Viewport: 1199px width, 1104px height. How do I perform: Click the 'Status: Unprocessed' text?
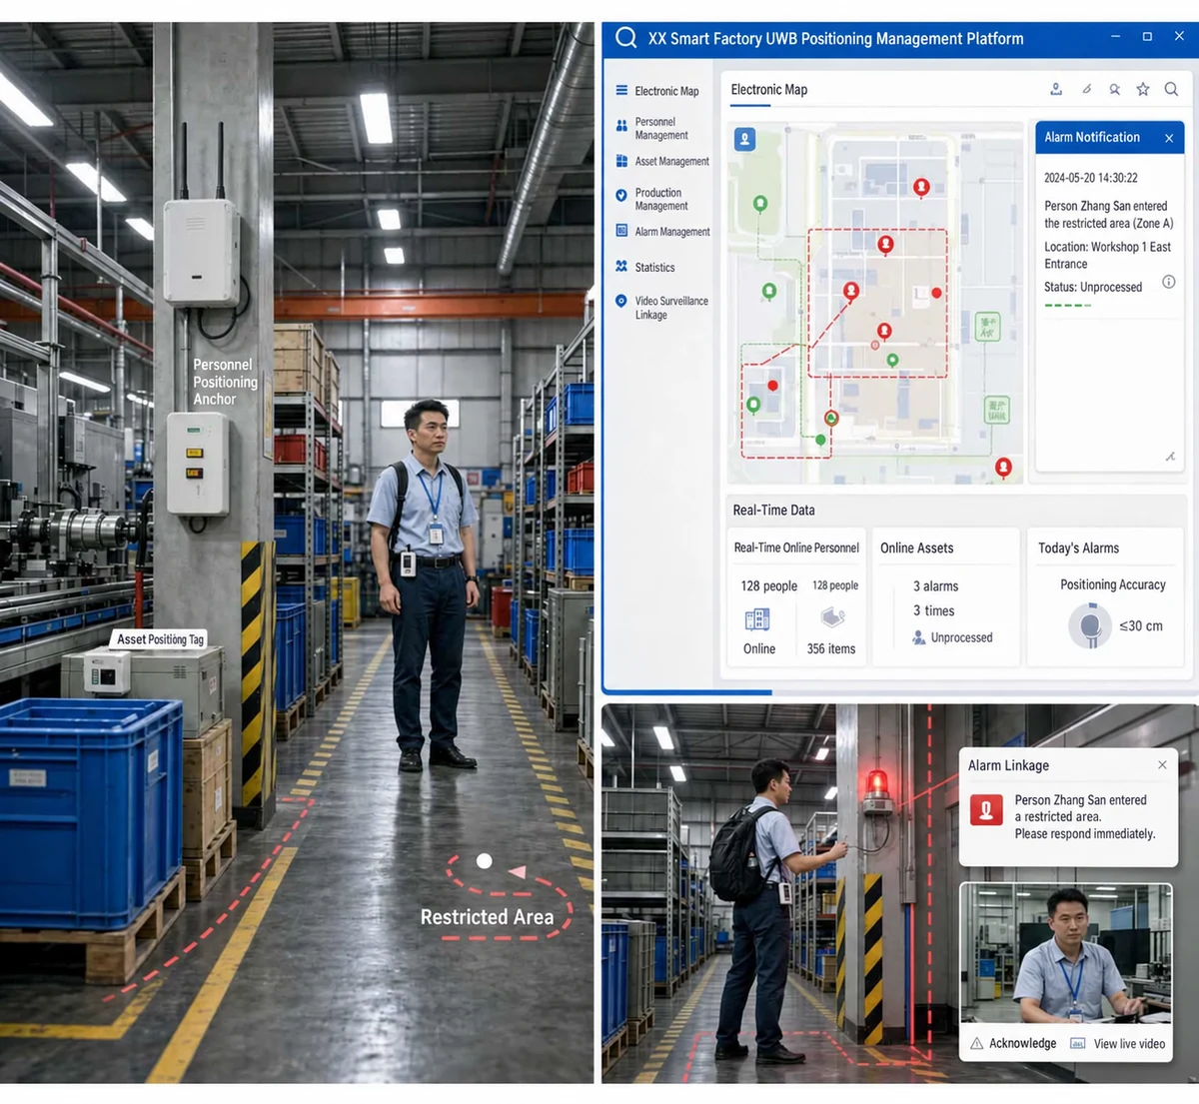(x=1093, y=287)
